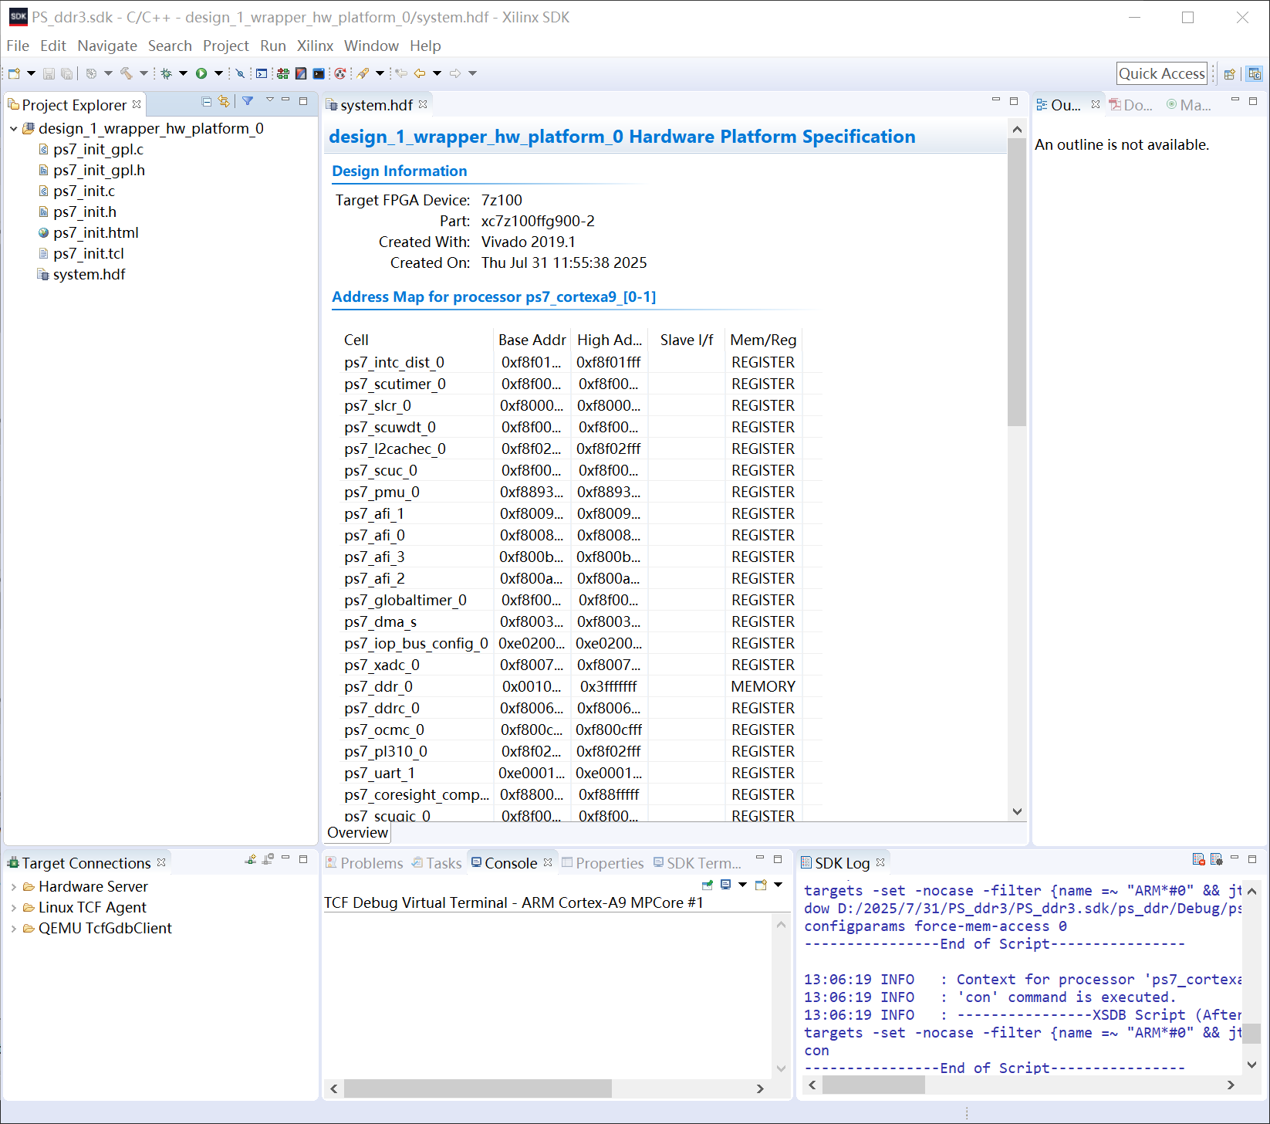The image size is (1270, 1124).
Task: Click the Save toolbar icon
Action: pyautogui.click(x=49, y=73)
